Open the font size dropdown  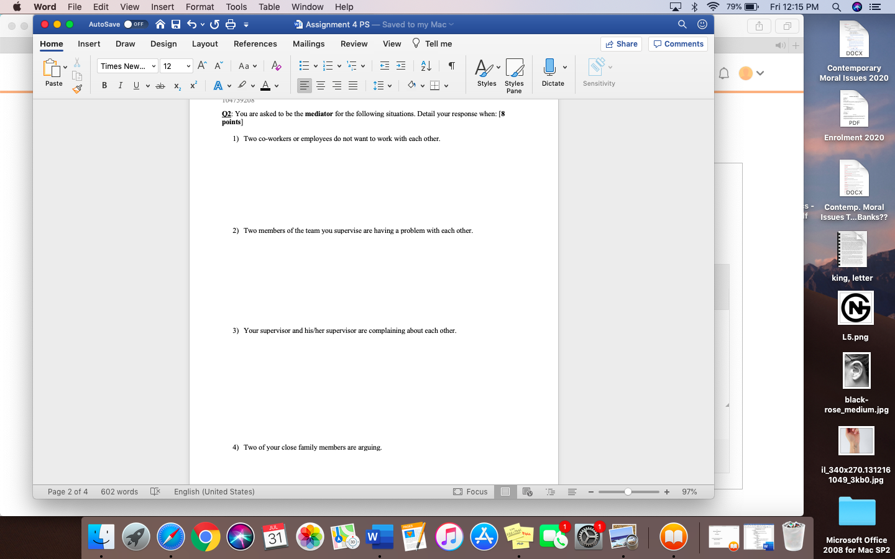tap(176, 65)
